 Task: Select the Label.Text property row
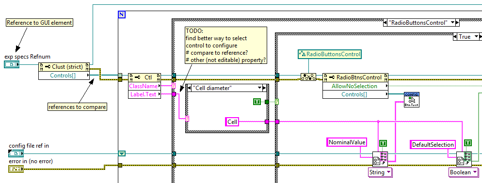[145, 94]
